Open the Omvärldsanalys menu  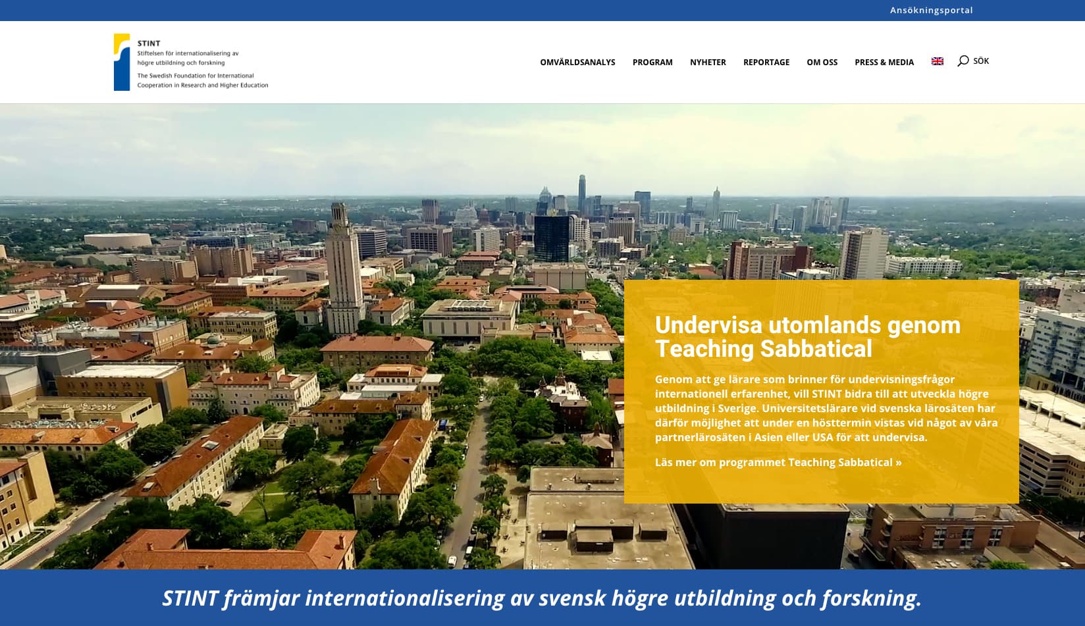tap(577, 63)
